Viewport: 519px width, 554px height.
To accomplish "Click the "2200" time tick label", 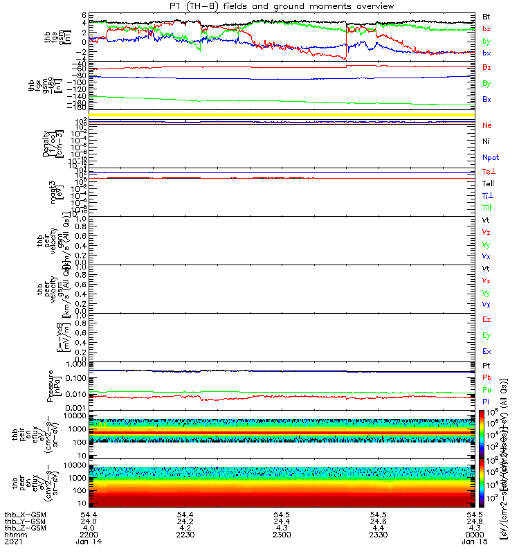I will (89, 535).
